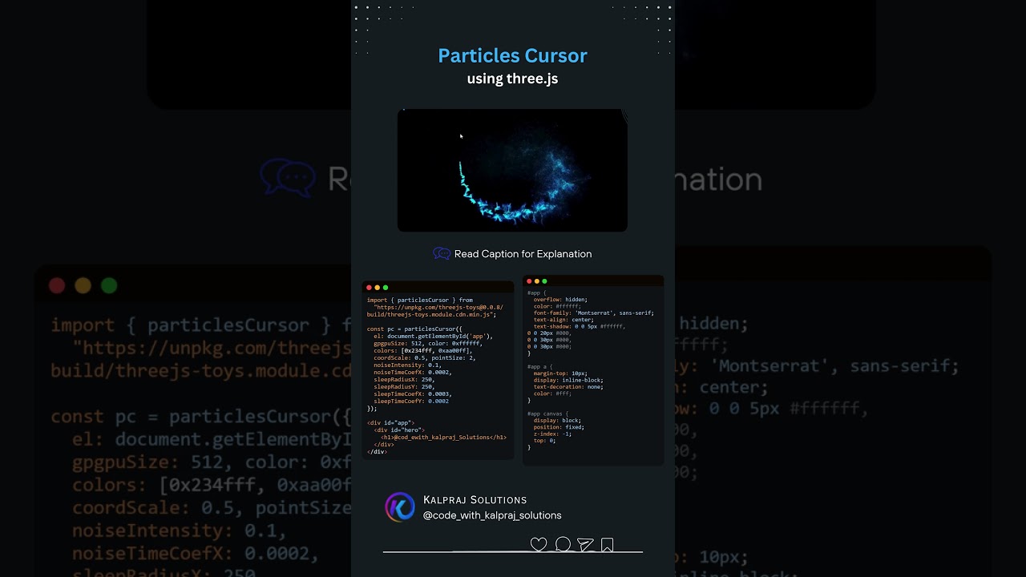
Task: Click the 'using three.js' subtitle
Action: [x=512, y=79]
